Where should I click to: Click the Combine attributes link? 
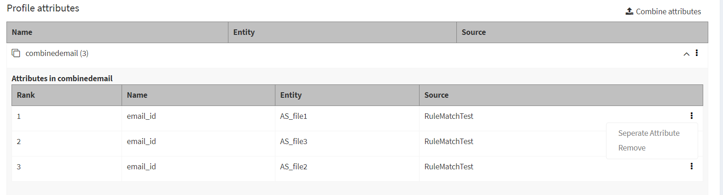coord(668,11)
